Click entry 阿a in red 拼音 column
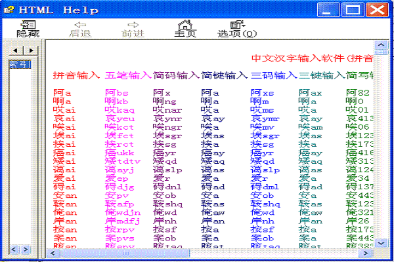 [x=62, y=93]
